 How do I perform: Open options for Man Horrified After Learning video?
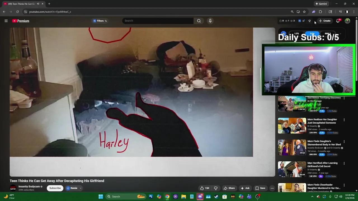tap(344, 163)
